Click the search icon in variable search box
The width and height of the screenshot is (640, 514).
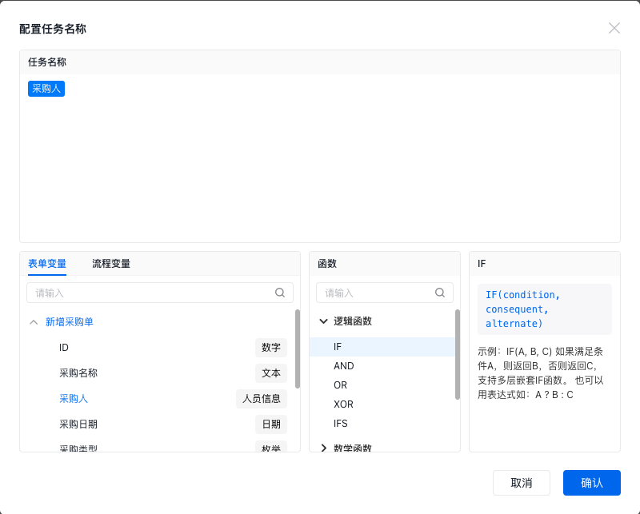[x=280, y=293]
